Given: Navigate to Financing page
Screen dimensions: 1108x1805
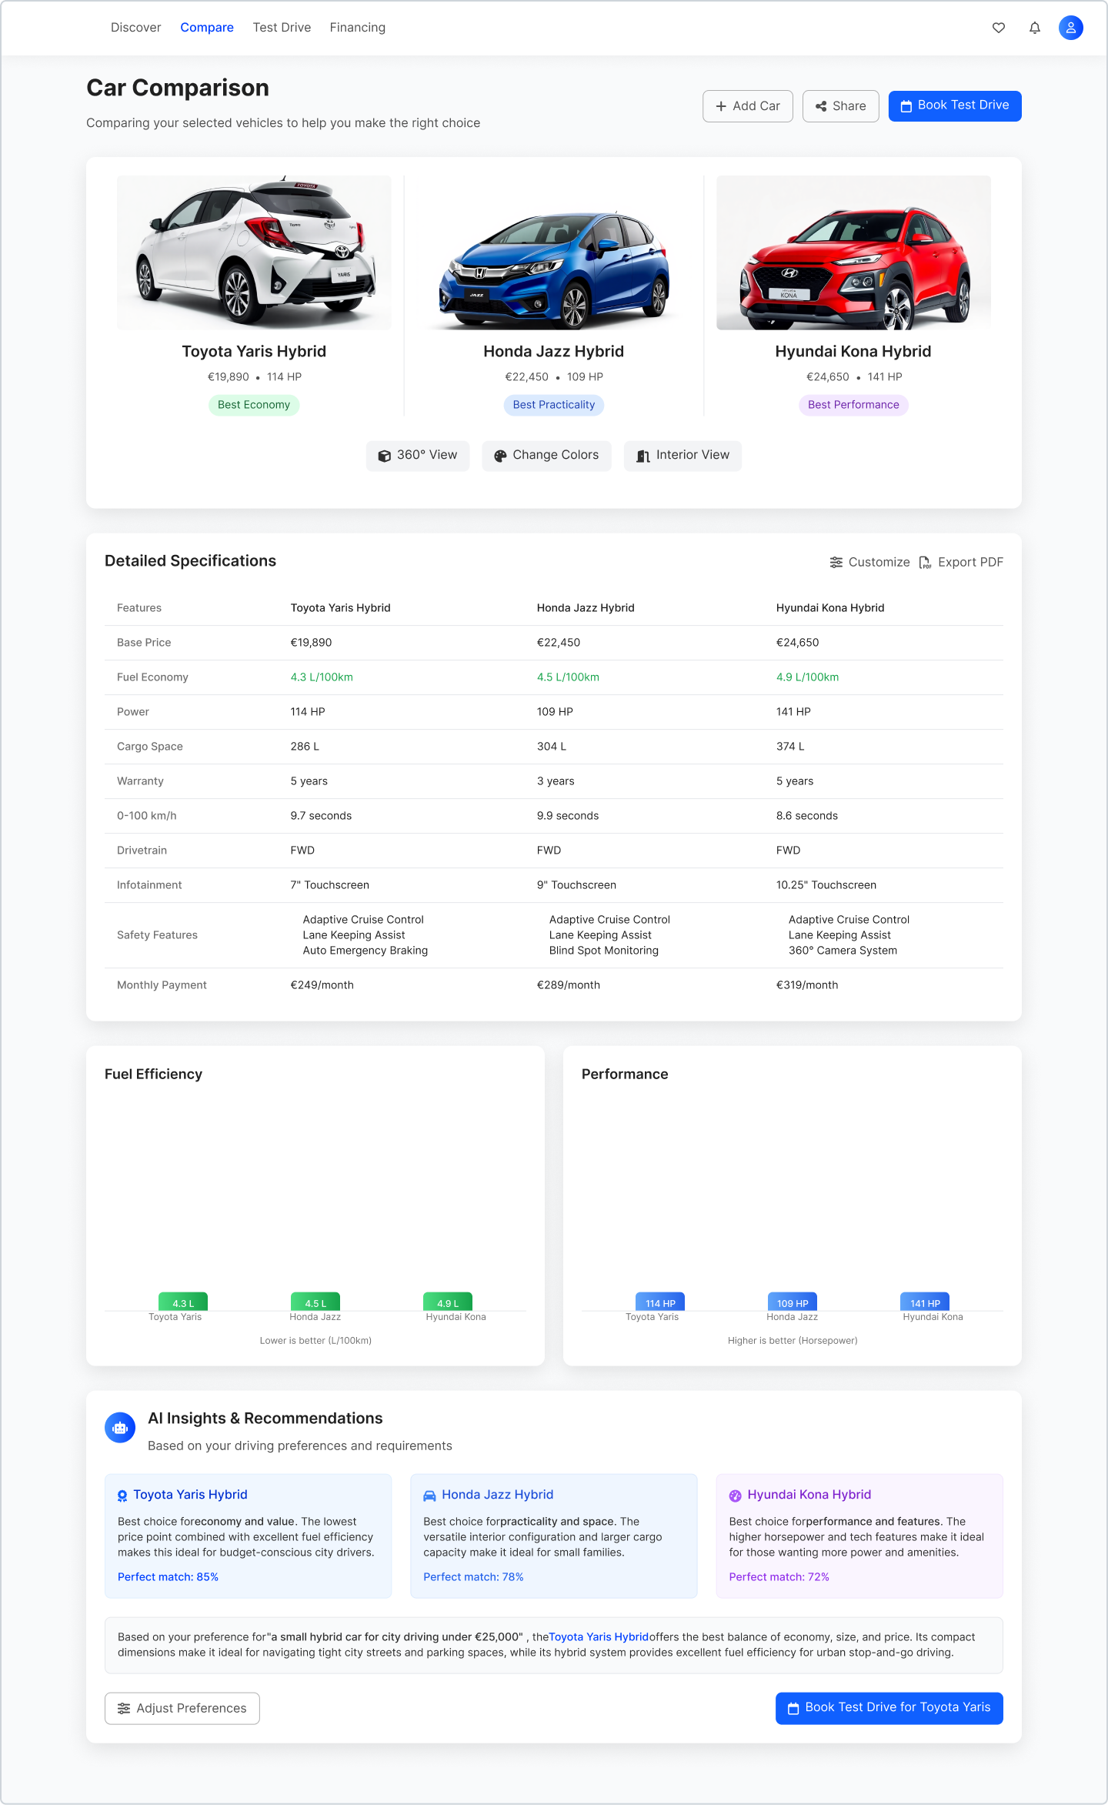Looking at the screenshot, I should tap(357, 28).
